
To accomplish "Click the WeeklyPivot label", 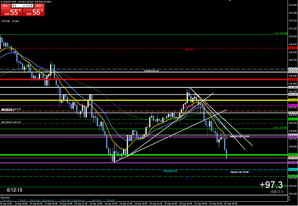I will coord(170,171).
